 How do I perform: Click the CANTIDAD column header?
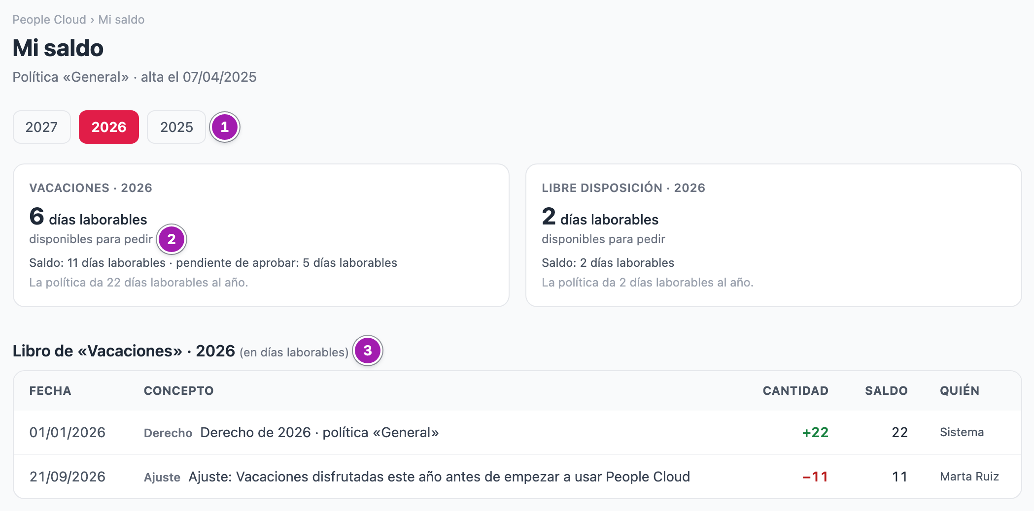tap(795, 391)
